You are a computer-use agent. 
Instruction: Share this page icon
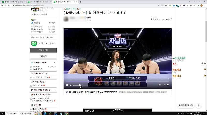coord(162,6)
